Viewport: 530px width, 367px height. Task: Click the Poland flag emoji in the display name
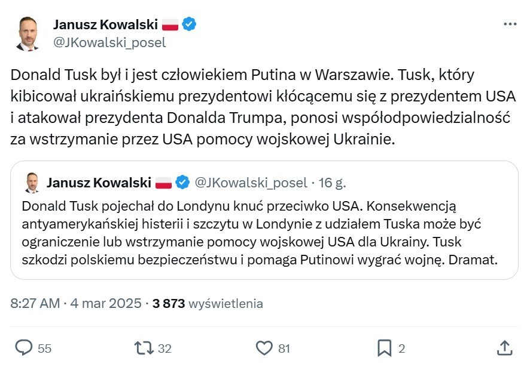(x=171, y=24)
